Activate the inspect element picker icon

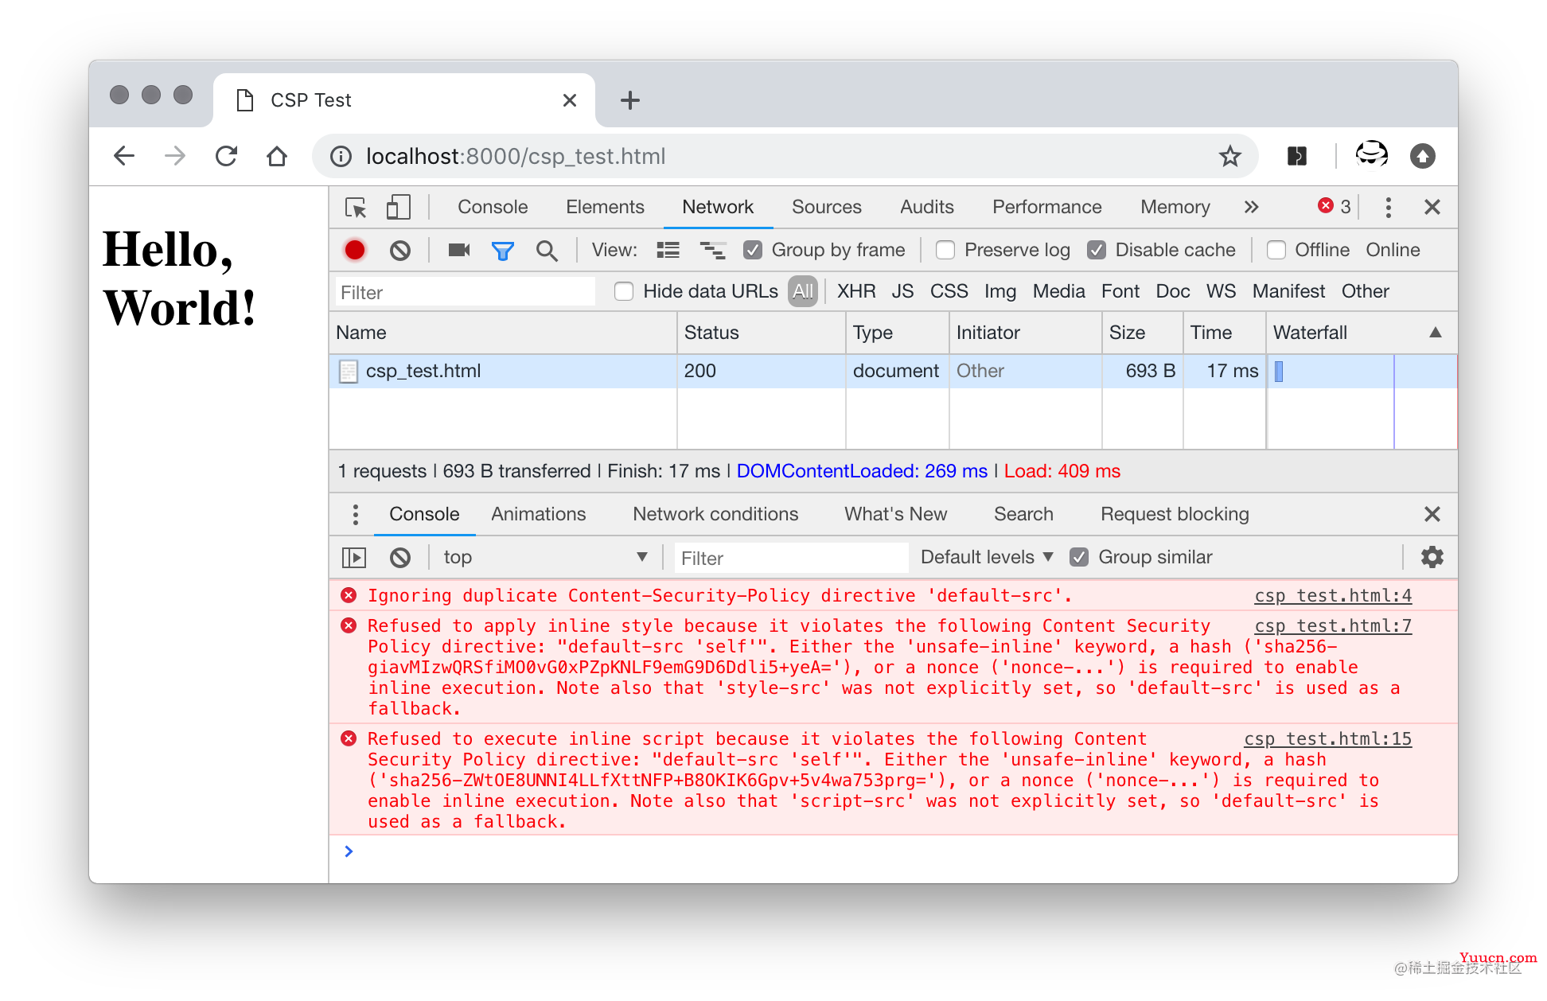pyautogui.click(x=356, y=208)
